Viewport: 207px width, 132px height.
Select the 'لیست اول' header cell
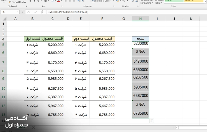(x=32, y=39)
